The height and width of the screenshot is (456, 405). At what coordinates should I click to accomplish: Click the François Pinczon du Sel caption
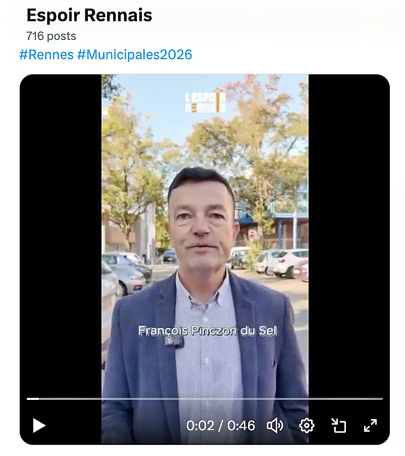(x=208, y=331)
